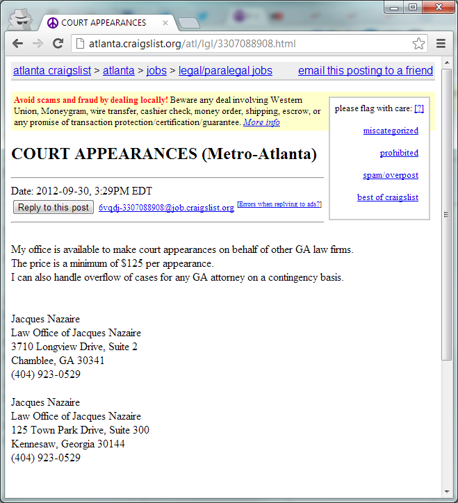The width and height of the screenshot is (458, 503).
Task: Close the COURT APPEARANCES tab
Action: click(x=165, y=23)
